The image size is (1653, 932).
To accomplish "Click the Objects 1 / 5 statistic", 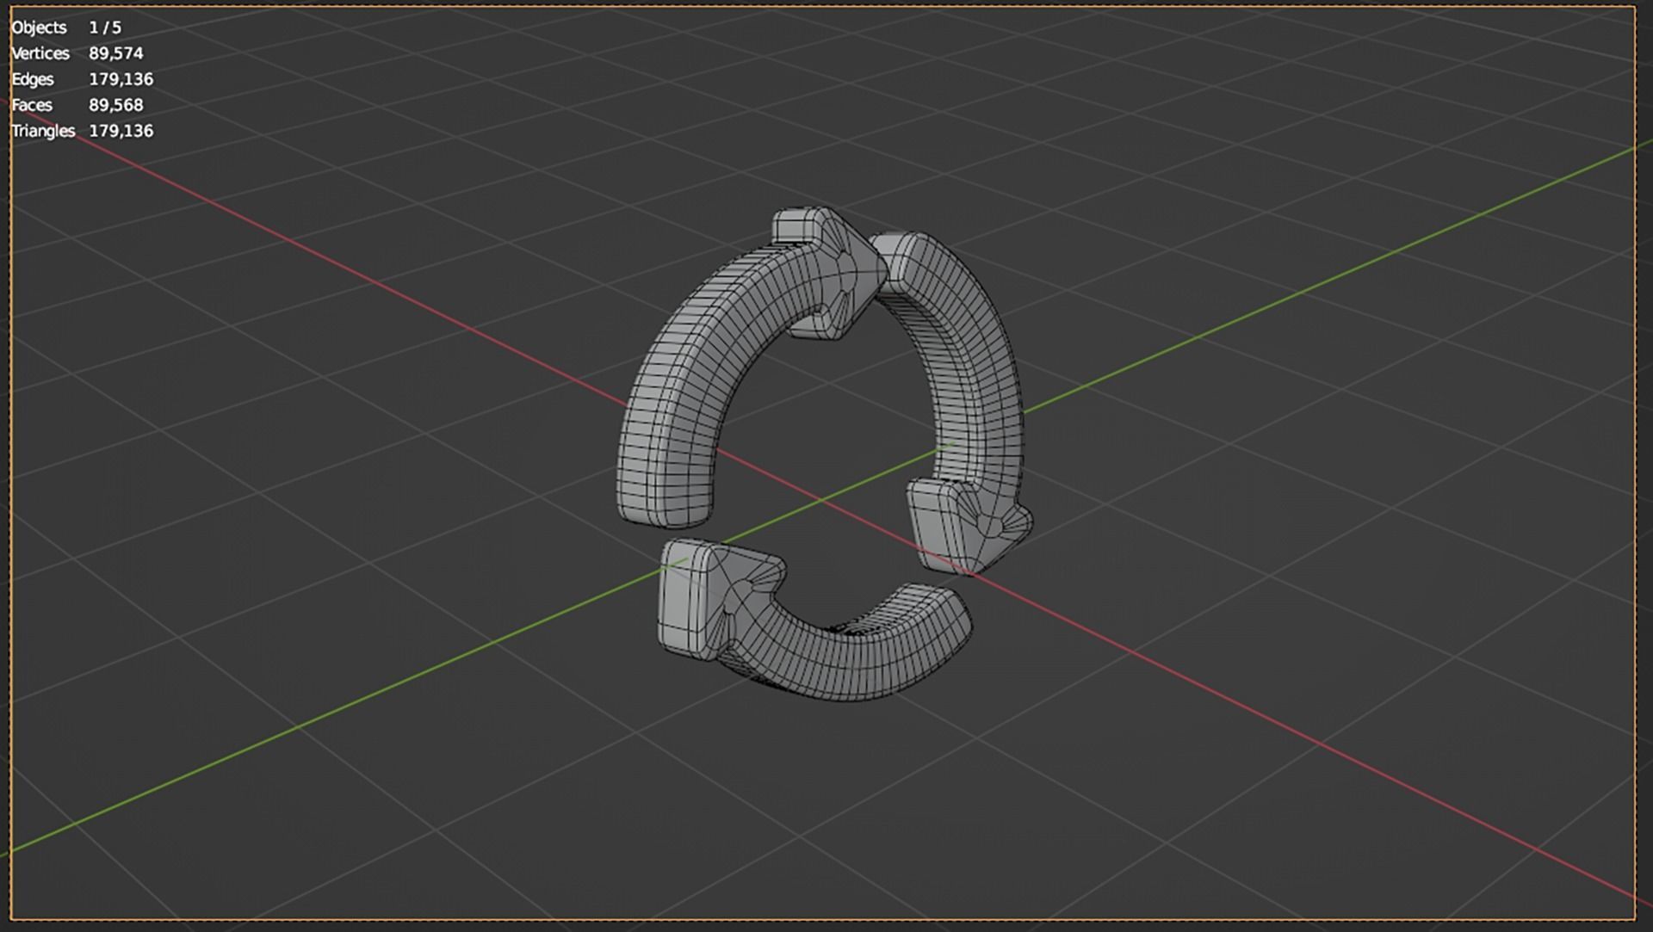I will point(66,28).
